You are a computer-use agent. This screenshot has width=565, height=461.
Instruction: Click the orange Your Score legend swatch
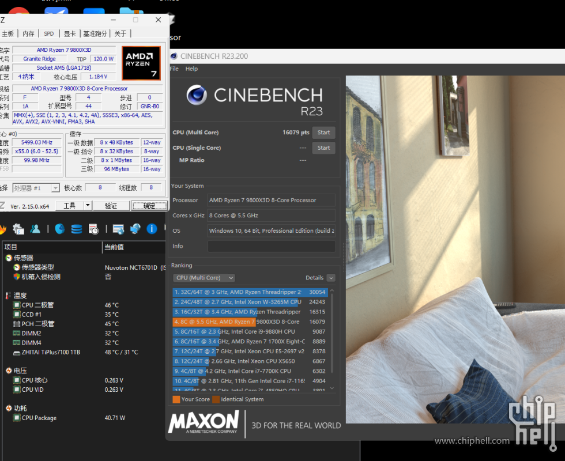176,399
